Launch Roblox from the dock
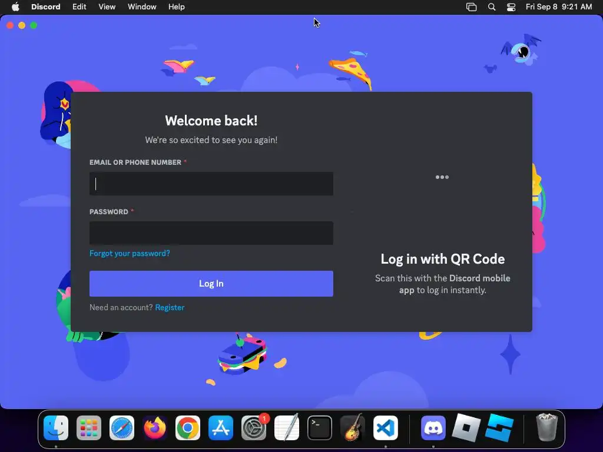The height and width of the screenshot is (452, 603). pyautogui.click(x=466, y=428)
